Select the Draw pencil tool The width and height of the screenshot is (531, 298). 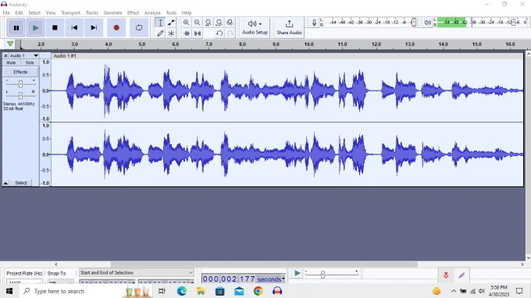[x=160, y=34]
